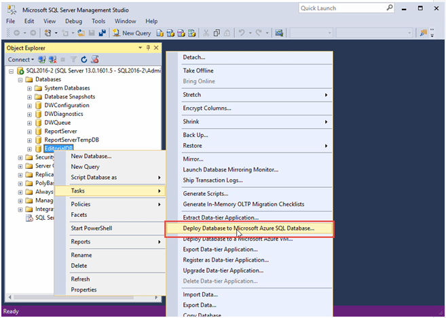
Task: Choose Deploy Database to Microsoft Azure SQL Database
Action: click(249, 228)
